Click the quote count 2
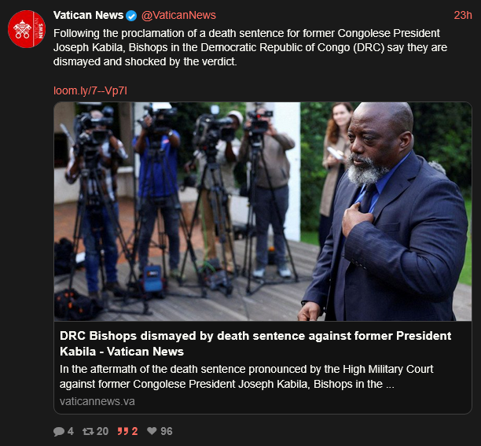481x446 pixels. pyautogui.click(x=134, y=431)
